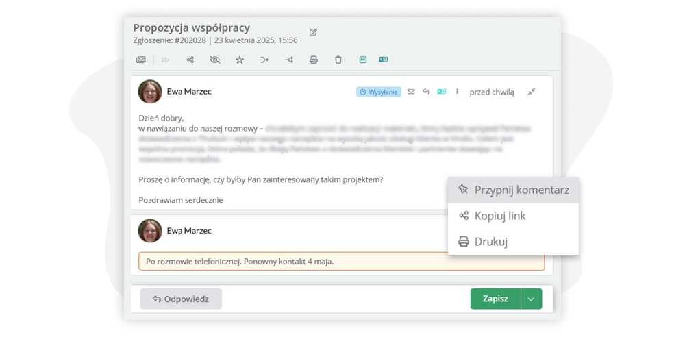Click the teal contact card icon in toolbar
This screenshot has height=337, width=685.
pos(383,60)
